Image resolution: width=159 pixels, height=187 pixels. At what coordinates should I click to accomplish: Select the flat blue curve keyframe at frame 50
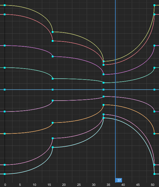click(x=154, y=90)
